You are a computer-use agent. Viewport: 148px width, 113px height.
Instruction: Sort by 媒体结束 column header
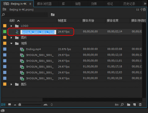tap(113, 21)
